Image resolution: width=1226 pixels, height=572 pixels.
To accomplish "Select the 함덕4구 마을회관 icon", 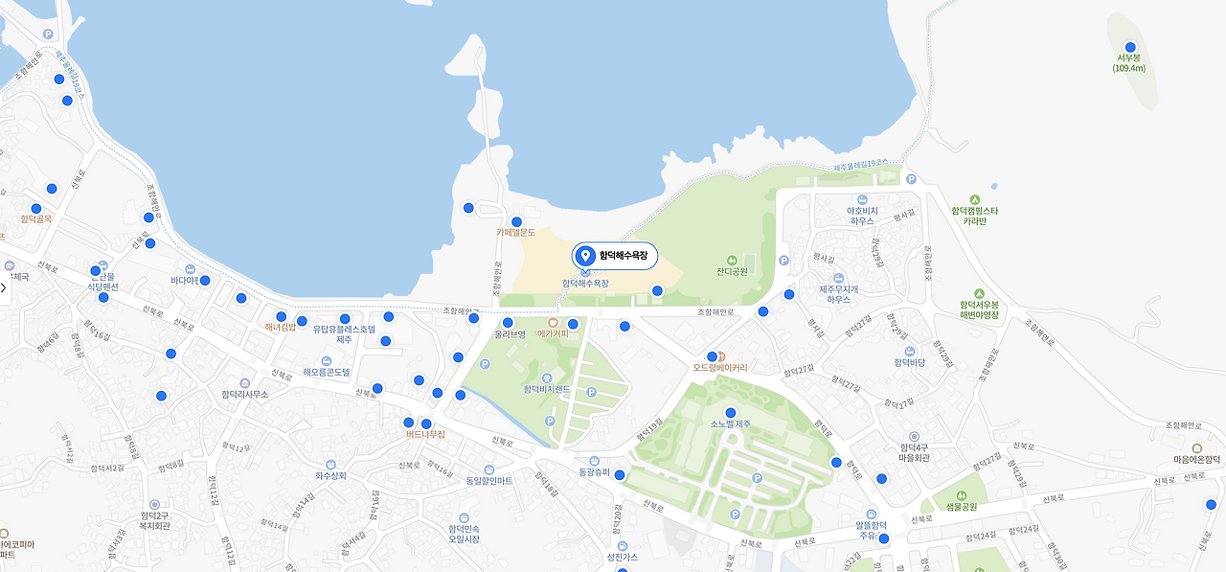I will click(914, 436).
